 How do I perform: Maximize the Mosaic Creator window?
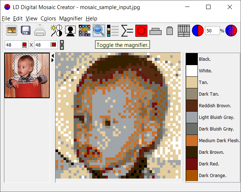tap(208, 7)
